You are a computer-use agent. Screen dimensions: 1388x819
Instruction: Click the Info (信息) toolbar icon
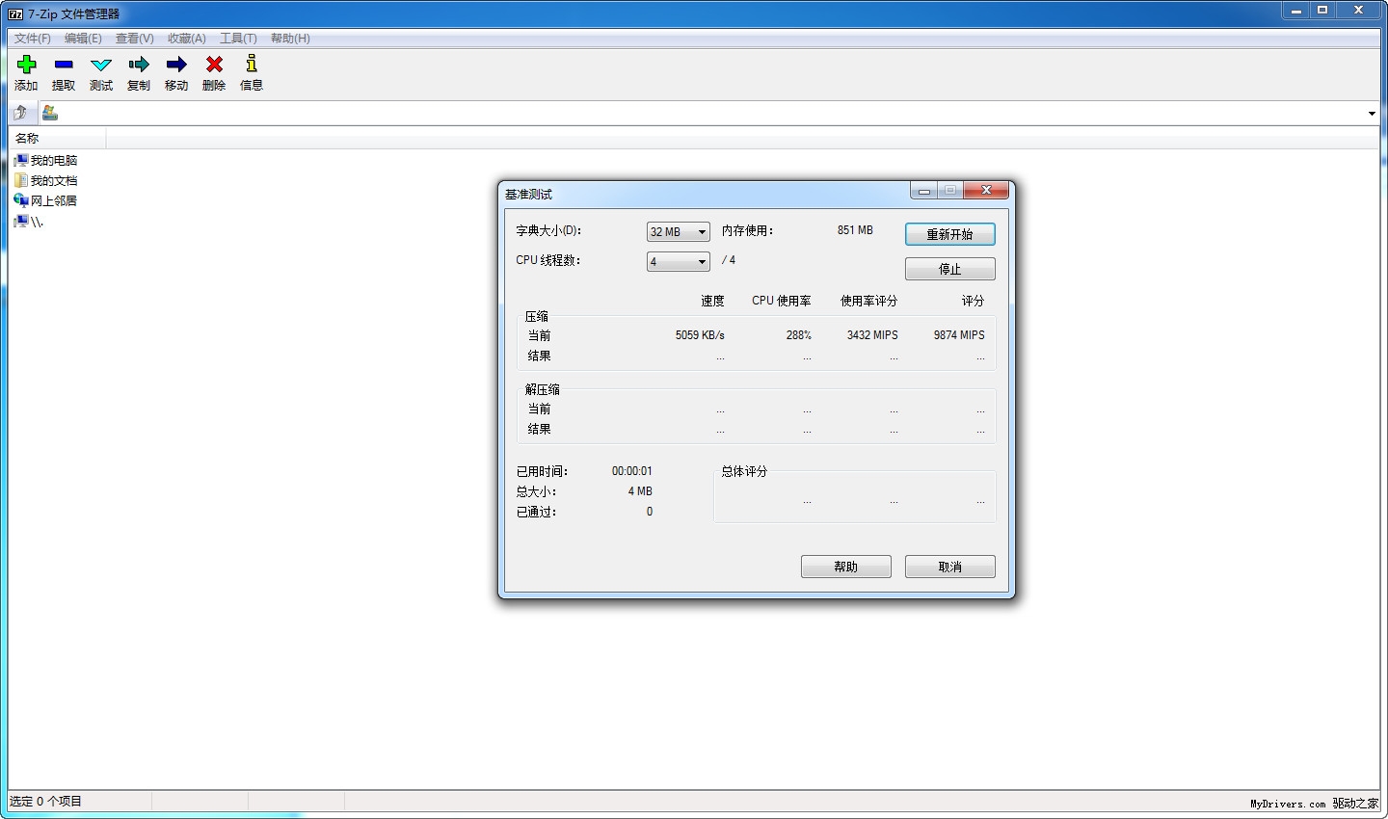tap(252, 66)
